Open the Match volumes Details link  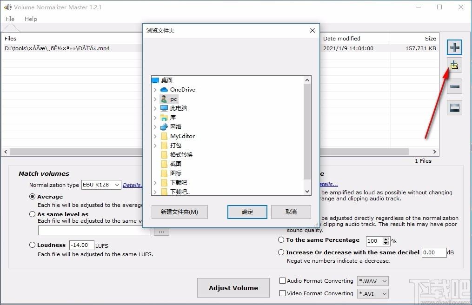(x=132, y=185)
